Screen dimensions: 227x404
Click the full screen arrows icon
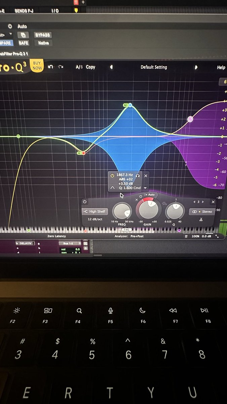click(x=217, y=236)
